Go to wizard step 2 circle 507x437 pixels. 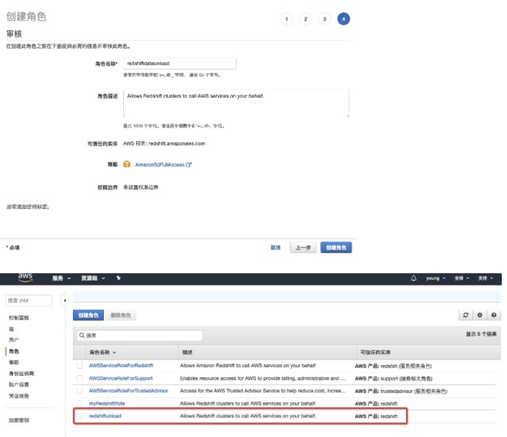306,19
